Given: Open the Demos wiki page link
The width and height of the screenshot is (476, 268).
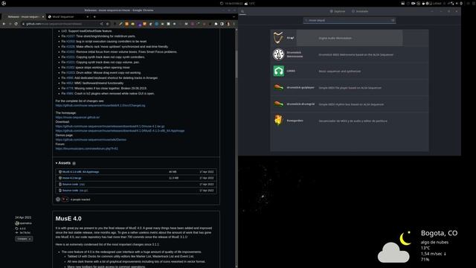Looking at the screenshot, I should click(x=91, y=140).
